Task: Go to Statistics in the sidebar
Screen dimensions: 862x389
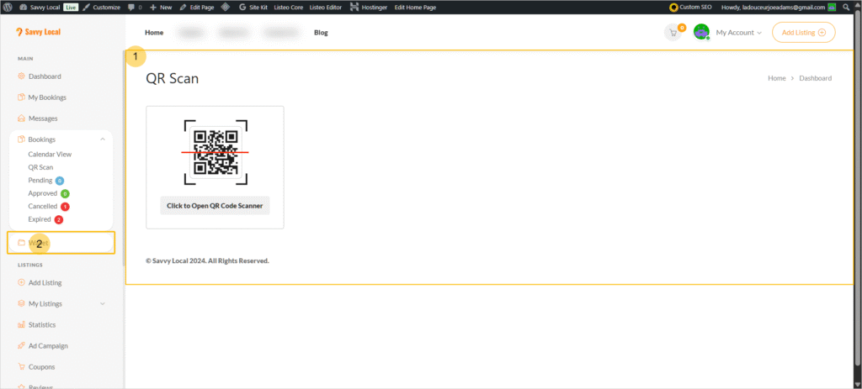Action: pos(42,324)
